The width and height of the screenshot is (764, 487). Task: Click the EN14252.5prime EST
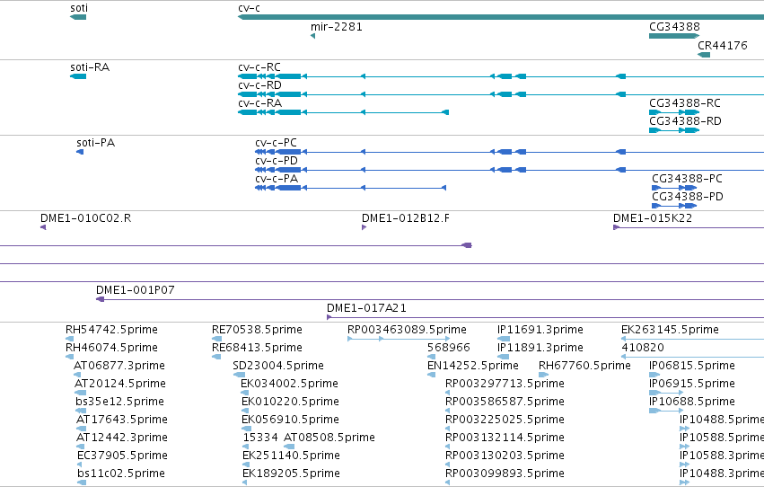point(431,375)
